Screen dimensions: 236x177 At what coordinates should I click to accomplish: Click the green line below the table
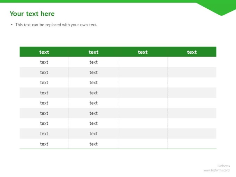point(118,149)
